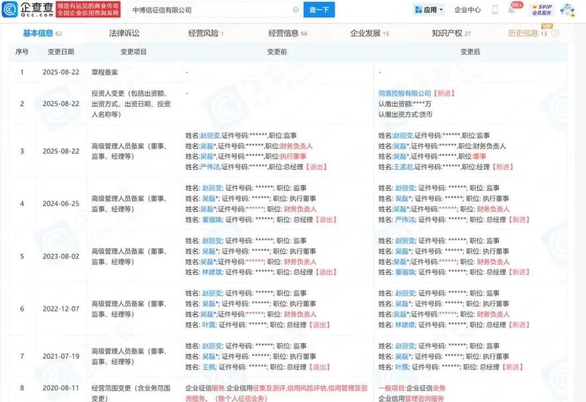This screenshot has height=402, width=586.
Task: Open SVIP member service icon
Action: pos(542,10)
